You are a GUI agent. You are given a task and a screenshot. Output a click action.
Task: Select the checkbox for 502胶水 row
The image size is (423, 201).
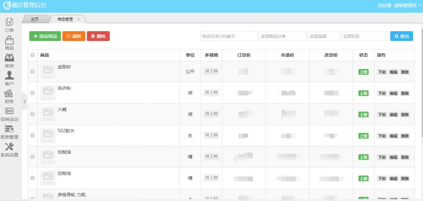pyautogui.click(x=33, y=136)
